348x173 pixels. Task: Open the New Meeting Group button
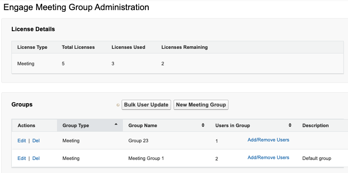[201, 105]
